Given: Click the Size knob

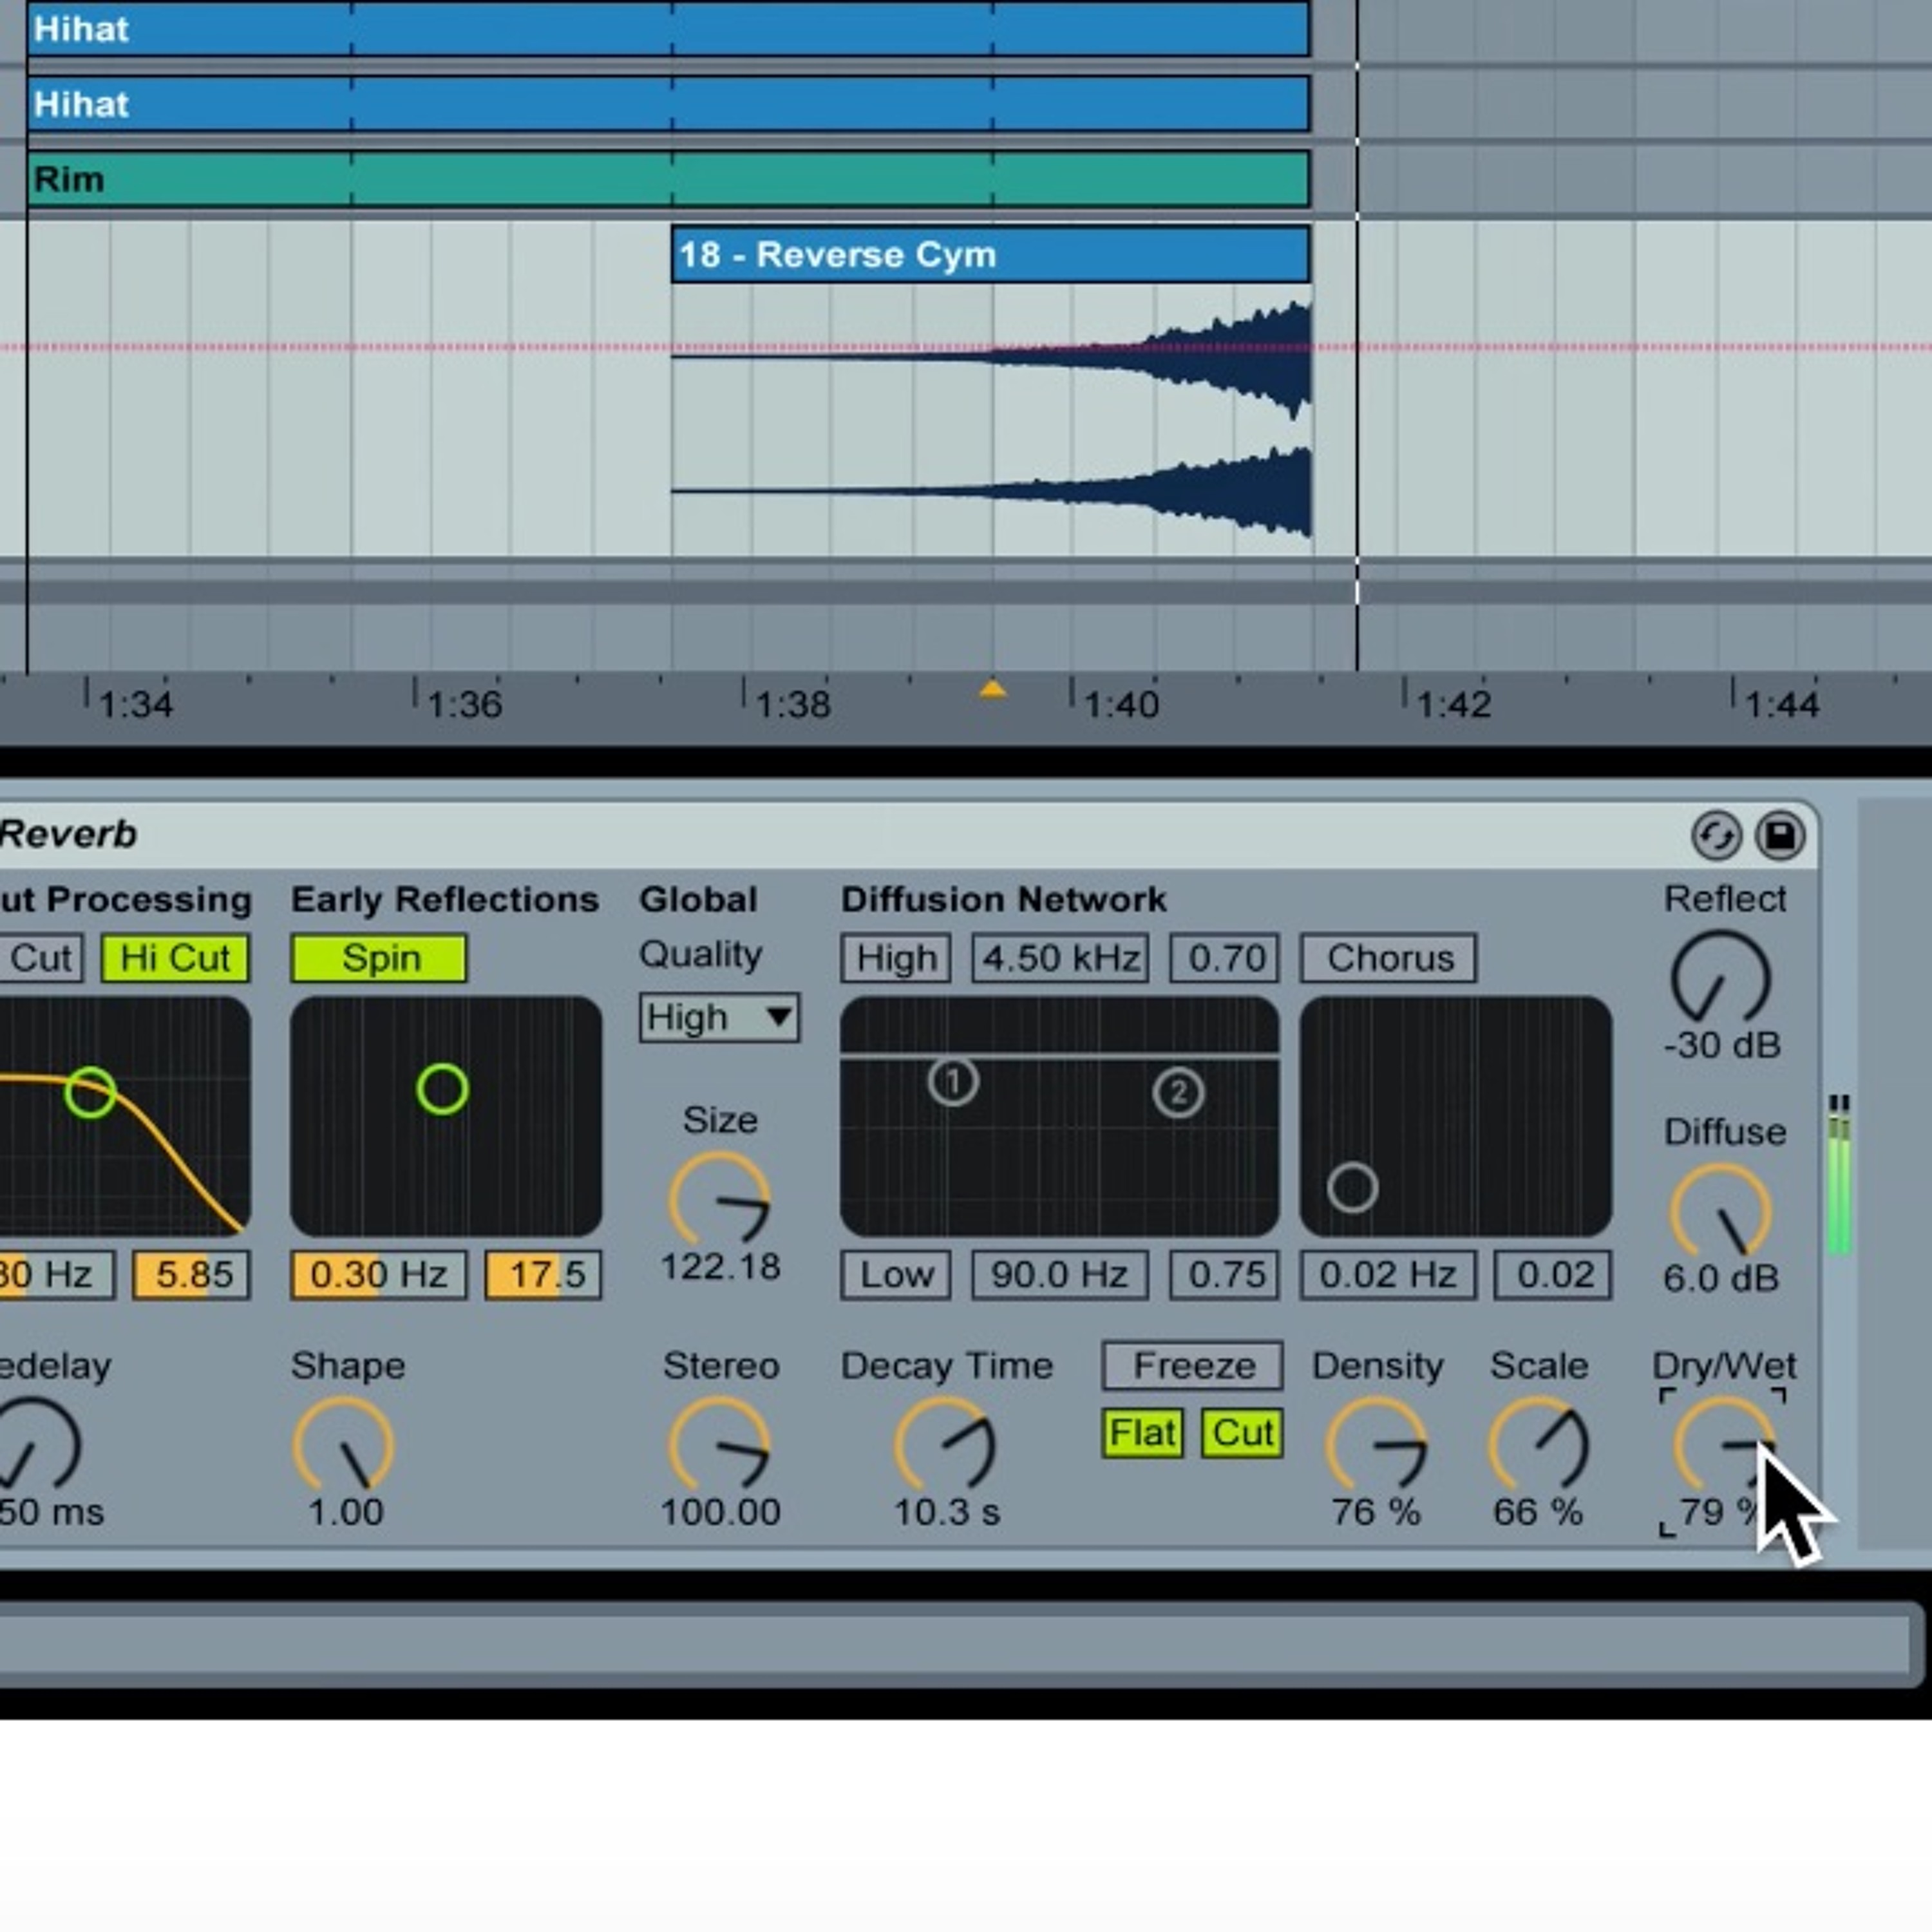Looking at the screenshot, I should (719, 1201).
